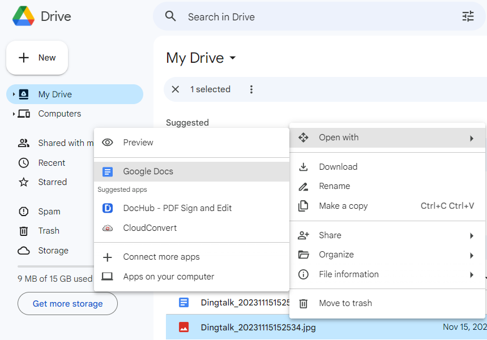
Task: Open file with Google Docs
Action: [191, 171]
